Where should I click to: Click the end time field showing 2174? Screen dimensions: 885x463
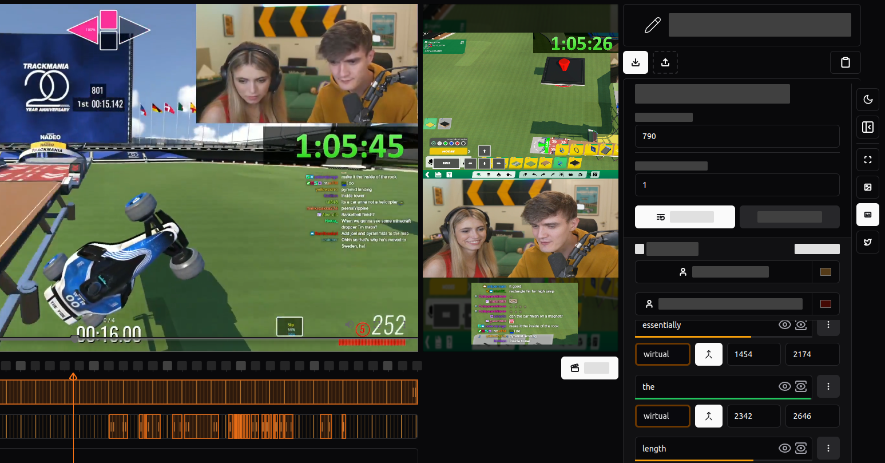pyautogui.click(x=812, y=354)
